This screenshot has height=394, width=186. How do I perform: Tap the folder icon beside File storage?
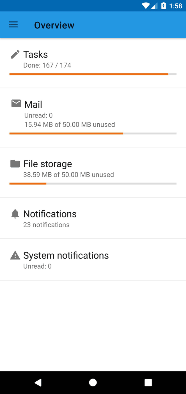pos(15,164)
